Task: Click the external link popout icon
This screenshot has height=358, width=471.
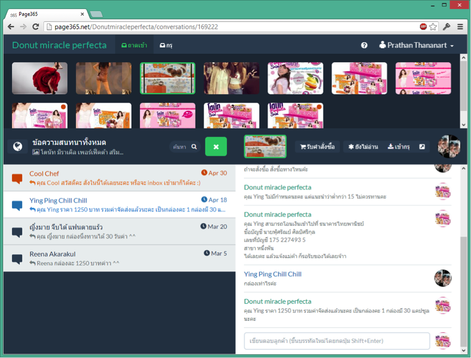Action: [422, 147]
